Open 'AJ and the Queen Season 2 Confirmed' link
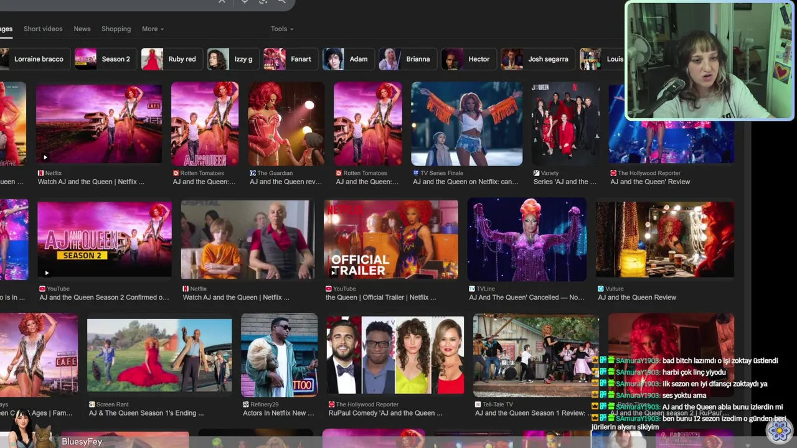This screenshot has height=448, width=797. click(x=104, y=297)
